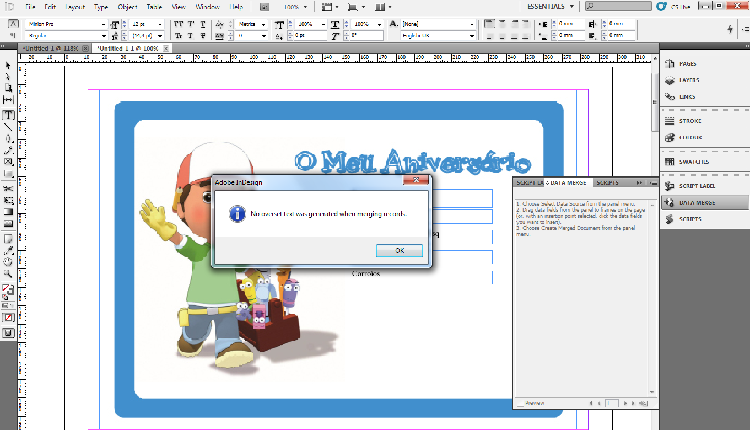Click the record number field in Data Merge
750x430 pixels.
pyautogui.click(x=612, y=403)
